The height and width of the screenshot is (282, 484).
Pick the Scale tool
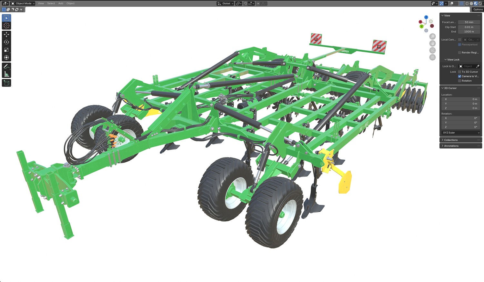tap(6, 50)
